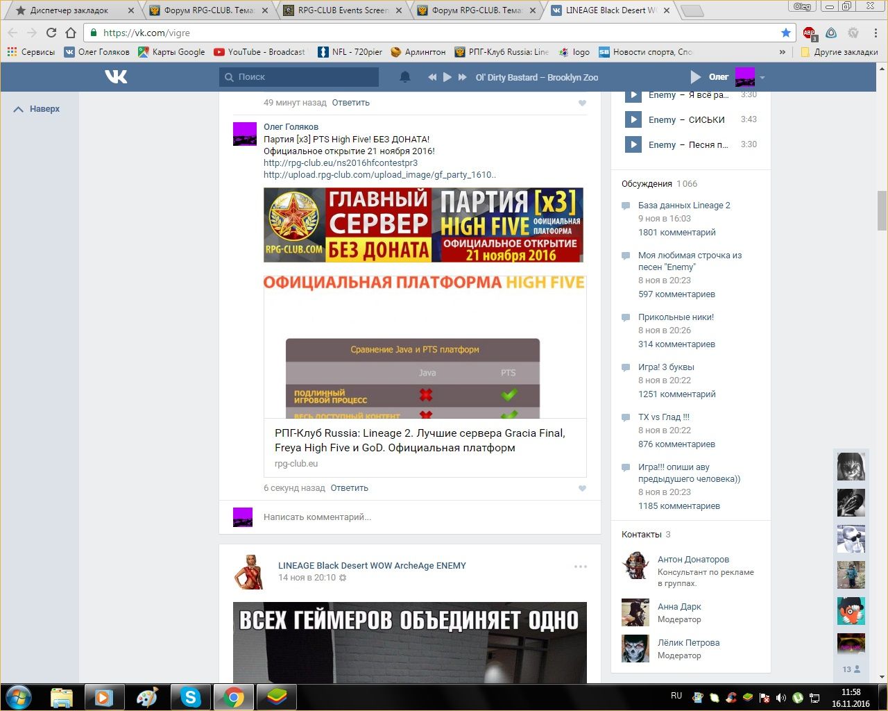
Task: Like the comment posted 6 секунд назад
Action: coord(582,488)
